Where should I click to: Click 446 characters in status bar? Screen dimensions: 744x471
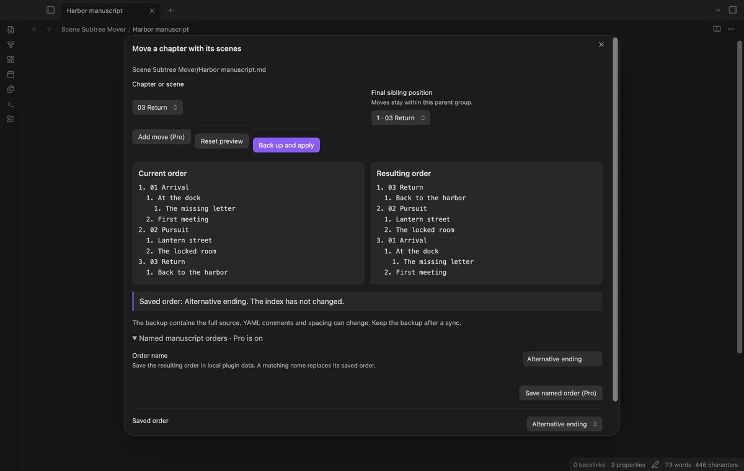(717, 465)
